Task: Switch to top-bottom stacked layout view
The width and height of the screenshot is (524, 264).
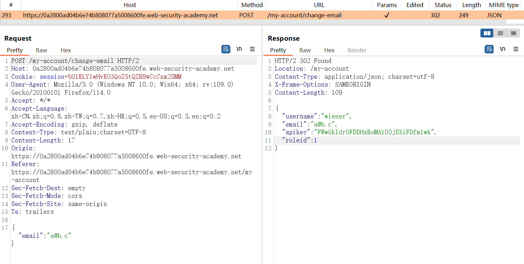Action: 500,33
